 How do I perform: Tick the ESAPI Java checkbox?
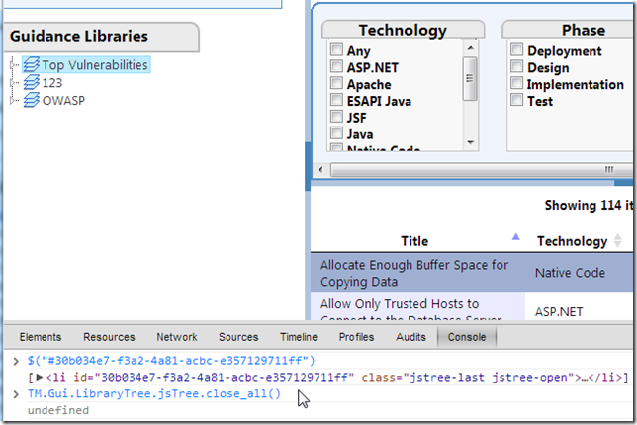click(x=337, y=101)
